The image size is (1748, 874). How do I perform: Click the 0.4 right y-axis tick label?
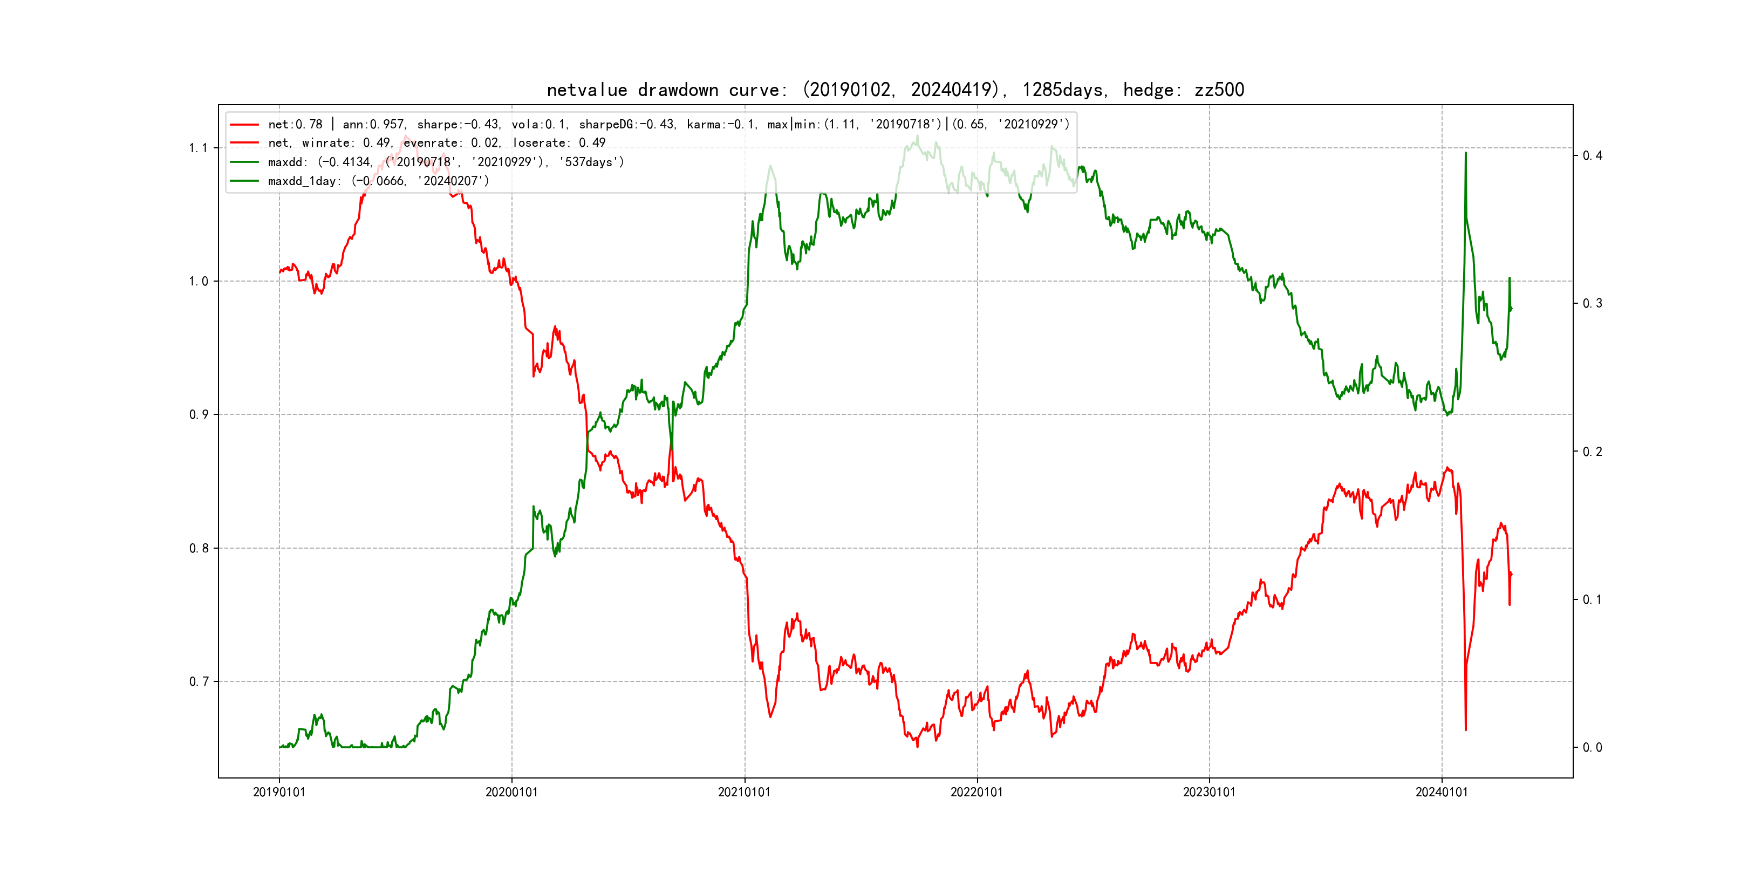[x=1592, y=155]
